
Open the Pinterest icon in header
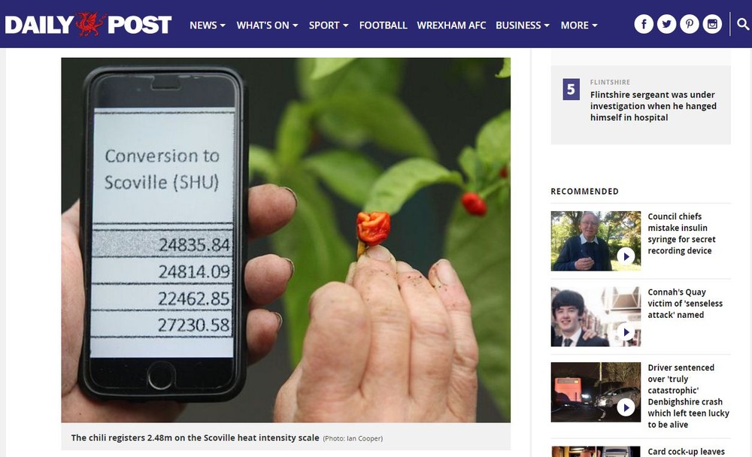coord(690,24)
